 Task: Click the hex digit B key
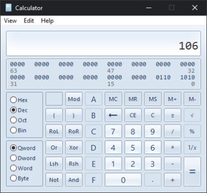tap(94, 115)
